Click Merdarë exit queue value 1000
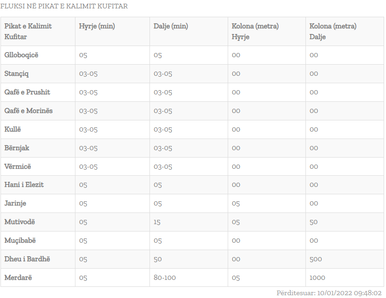Image resolution: width=386 pixels, height=298 pixels. [317, 278]
